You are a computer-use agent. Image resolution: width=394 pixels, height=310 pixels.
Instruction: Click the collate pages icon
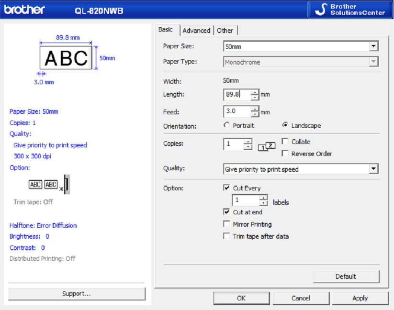(267, 146)
